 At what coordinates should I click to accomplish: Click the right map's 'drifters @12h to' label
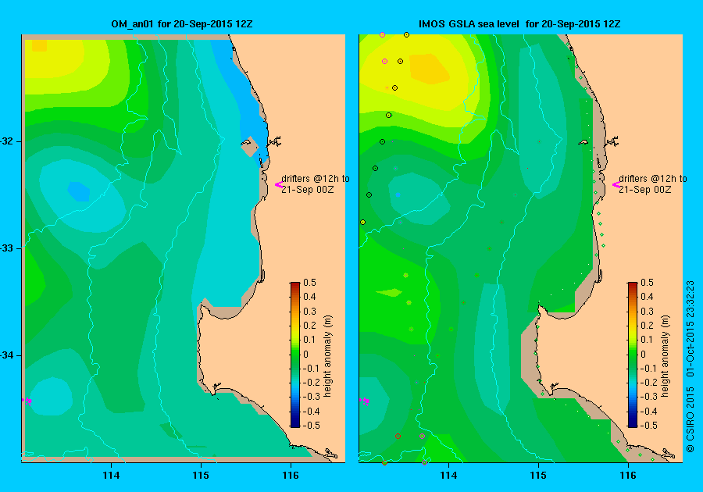(x=653, y=178)
